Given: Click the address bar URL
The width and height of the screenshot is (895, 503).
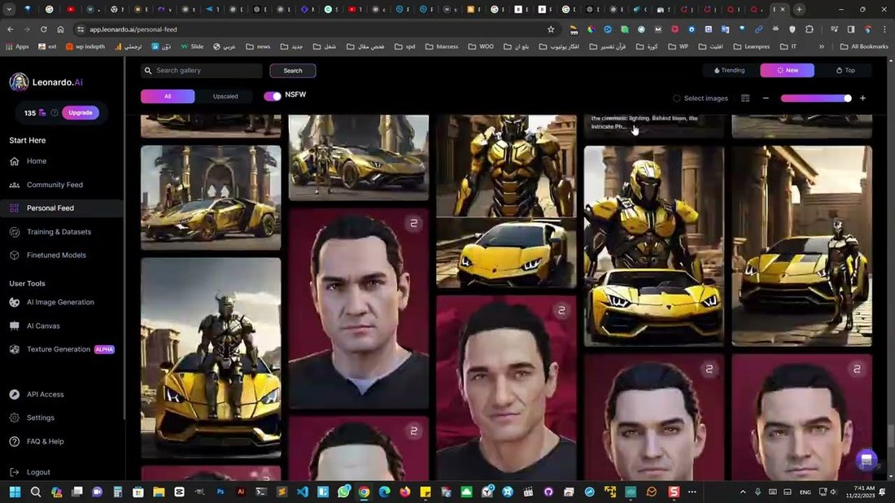Looking at the screenshot, I should pyautogui.click(x=133, y=29).
